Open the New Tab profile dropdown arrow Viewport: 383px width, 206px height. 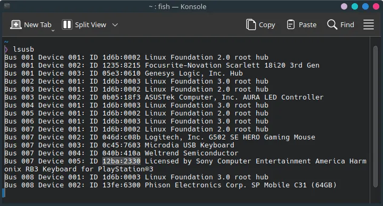(x=53, y=30)
